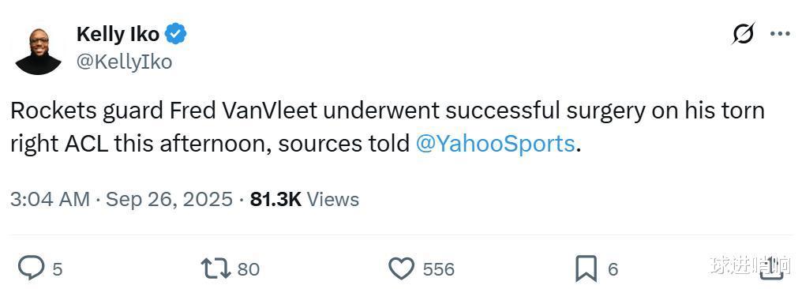Click the blue verified checkmark badge
The height and width of the screenshot is (289, 802).
[x=175, y=34]
